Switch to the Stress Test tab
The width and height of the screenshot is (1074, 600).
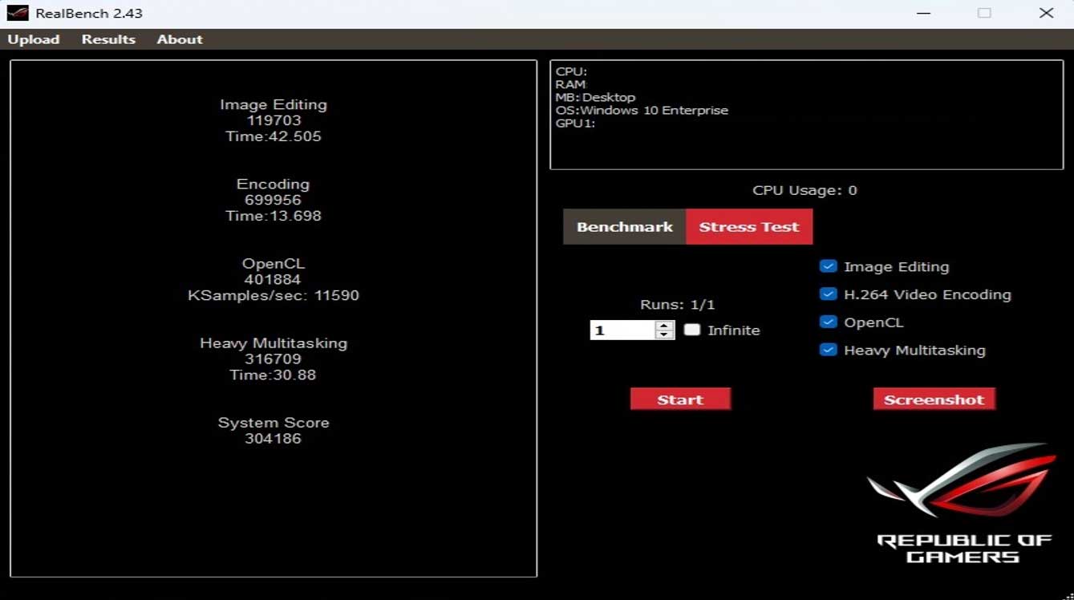point(748,227)
